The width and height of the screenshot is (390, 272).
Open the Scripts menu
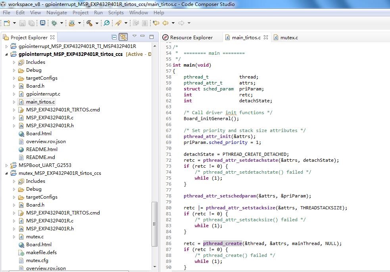point(116,12)
